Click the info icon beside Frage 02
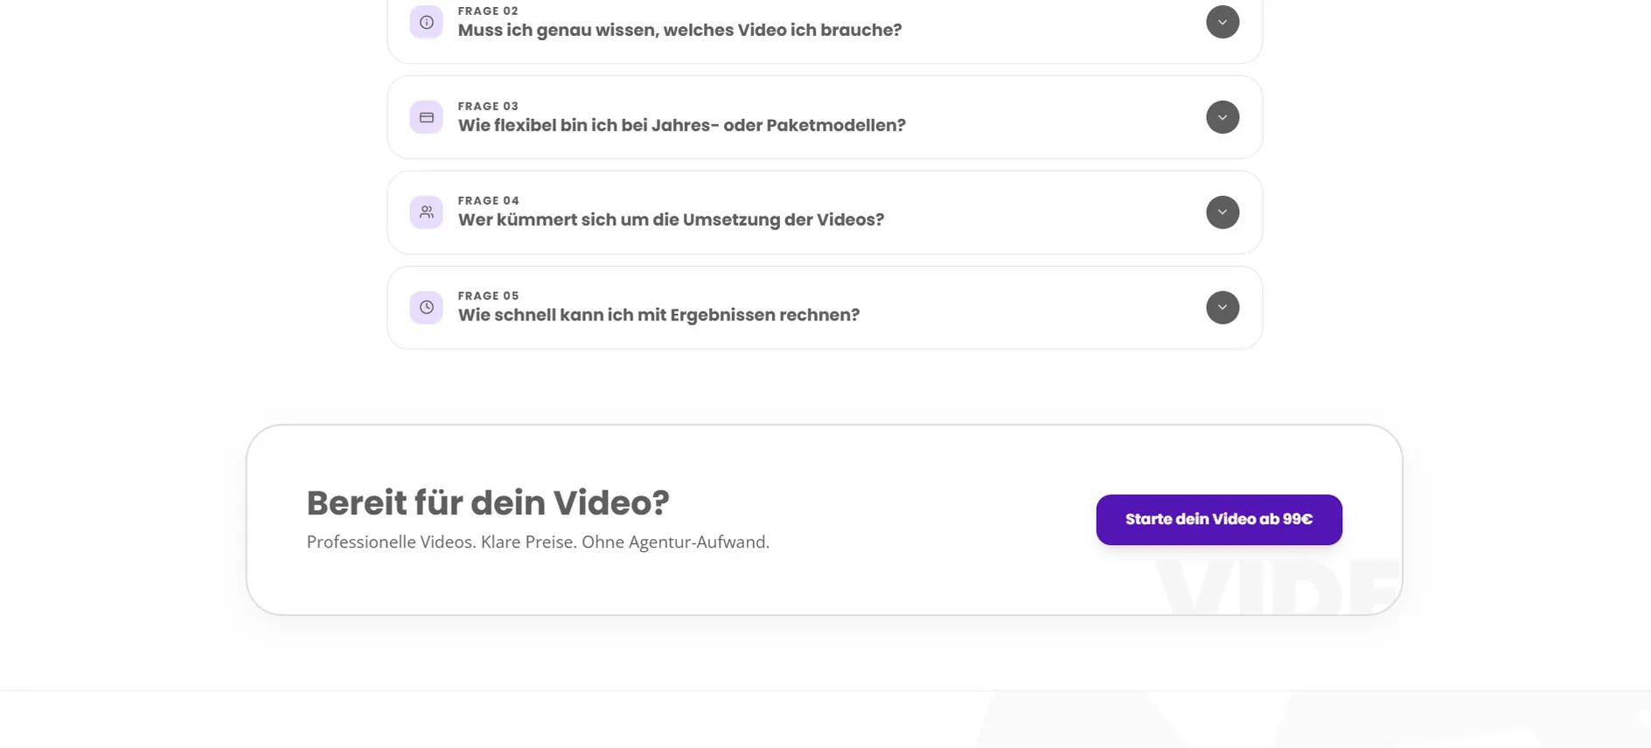 pyautogui.click(x=426, y=22)
